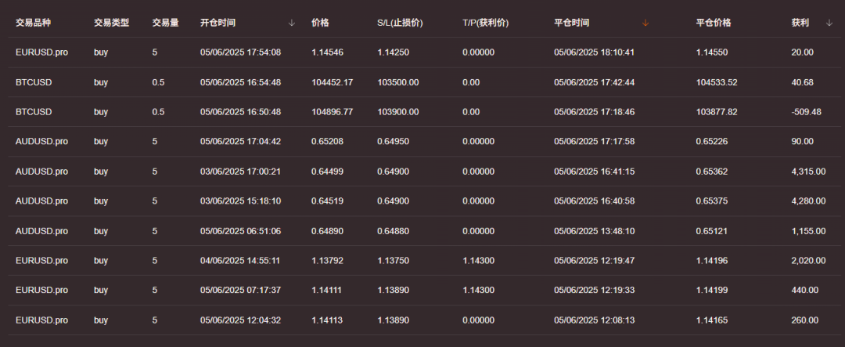Click the sort arrow beside 开仓时间
This screenshot has height=347, width=845.
click(x=292, y=23)
